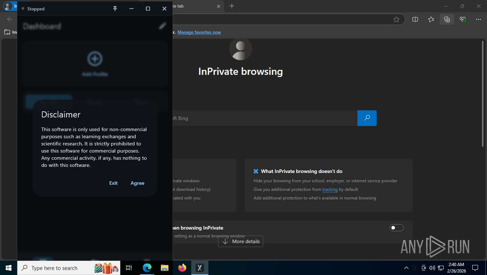Viewport: 487px width, 275px height.
Task: Click the Edge back arrow button
Action: click(x=10, y=19)
